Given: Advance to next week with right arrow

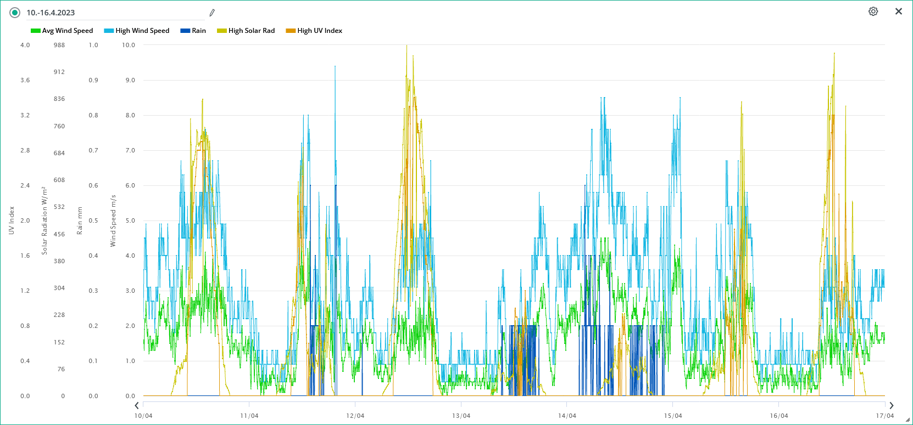Looking at the screenshot, I should [891, 406].
